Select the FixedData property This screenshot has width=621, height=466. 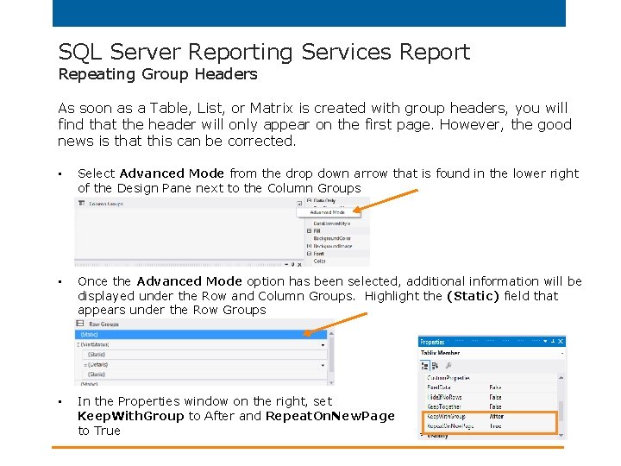(x=439, y=387)
